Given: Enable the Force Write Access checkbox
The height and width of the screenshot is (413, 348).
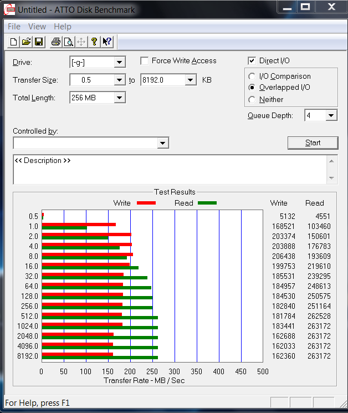Looking at the screenshot, I should 145,61.
